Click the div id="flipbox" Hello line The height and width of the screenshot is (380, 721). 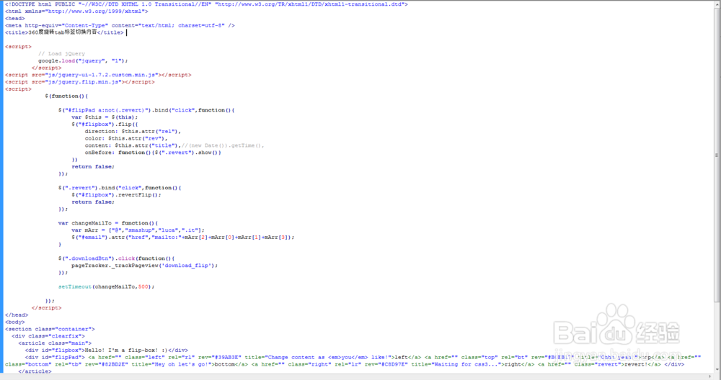point(106,350)
